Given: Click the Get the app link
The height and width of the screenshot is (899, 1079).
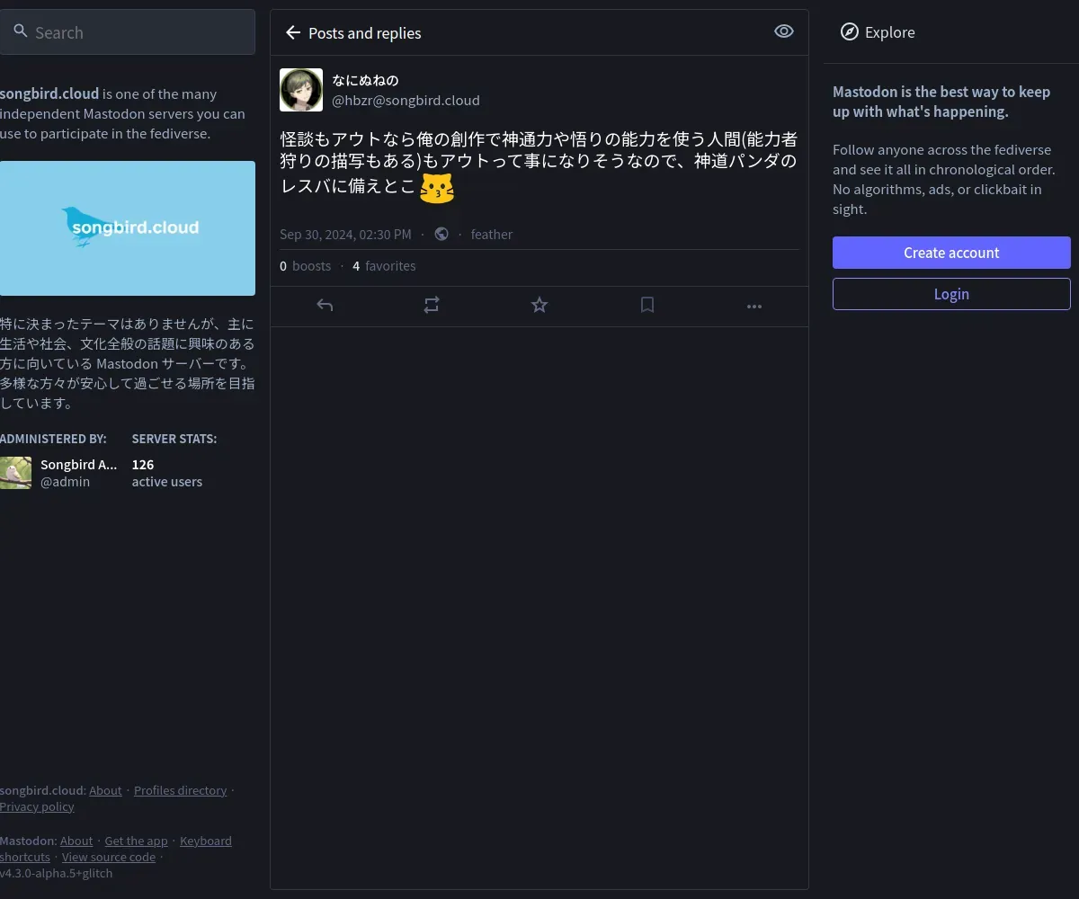Looking at the screenshot, I should point(136,841).
